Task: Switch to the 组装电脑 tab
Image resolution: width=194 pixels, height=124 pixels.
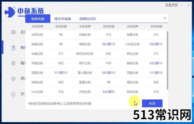Action: pos(38,19)
